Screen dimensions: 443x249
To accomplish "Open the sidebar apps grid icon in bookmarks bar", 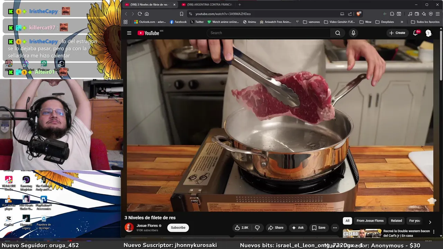I will click(x=125, y=22).
